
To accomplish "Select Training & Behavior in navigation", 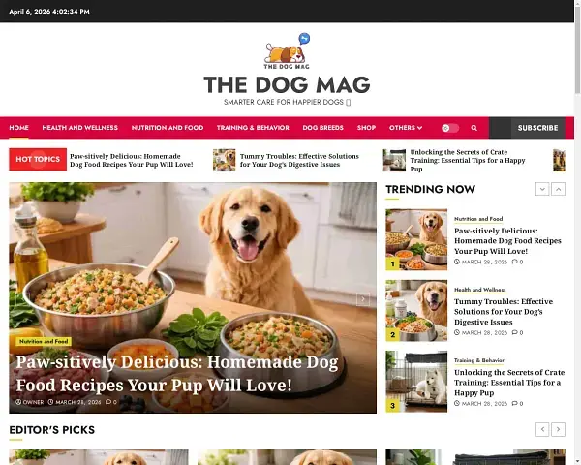I will (x=253, y=128).
